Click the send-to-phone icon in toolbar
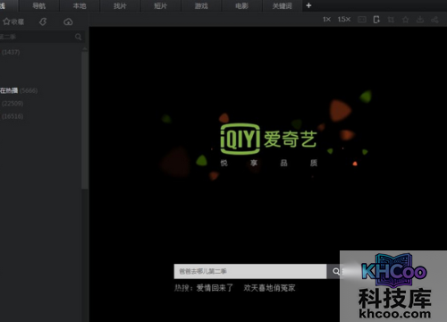This screenshot has width=447, height=322. (x=376, y=20)
